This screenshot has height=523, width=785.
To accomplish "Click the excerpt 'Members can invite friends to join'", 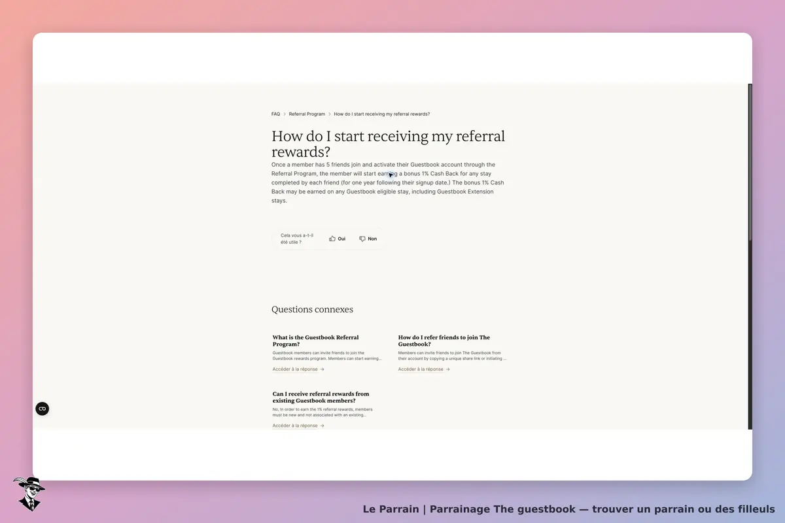I will pos(452,356).
